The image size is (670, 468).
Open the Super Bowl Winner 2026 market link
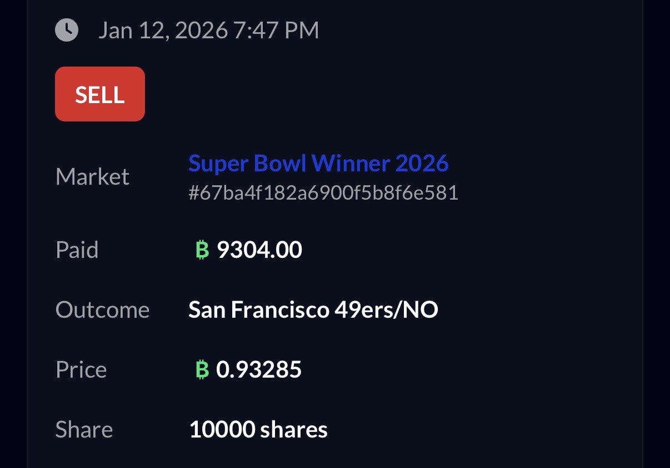[x=318, y=163]
